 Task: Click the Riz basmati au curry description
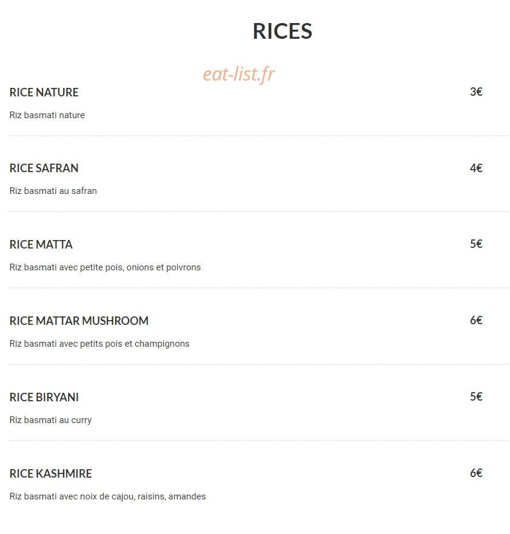click(x=50, y=420)
